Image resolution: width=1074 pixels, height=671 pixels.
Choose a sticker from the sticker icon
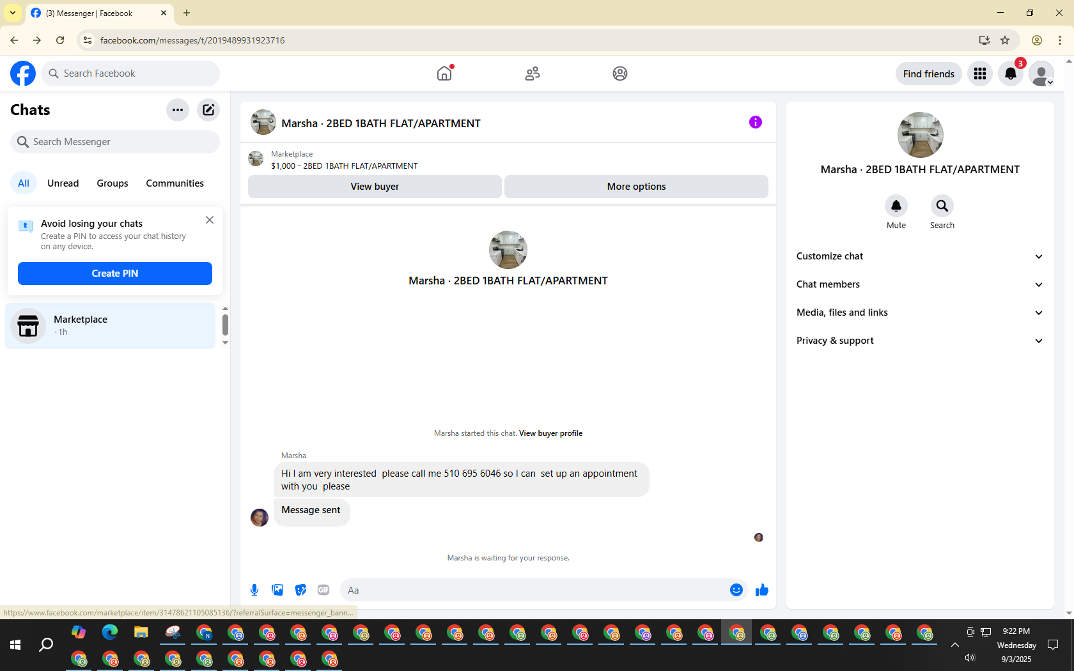point(300,590)
